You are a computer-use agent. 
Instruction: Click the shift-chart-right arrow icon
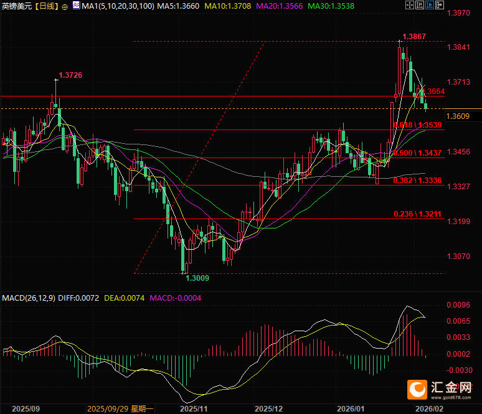point(440,5)
